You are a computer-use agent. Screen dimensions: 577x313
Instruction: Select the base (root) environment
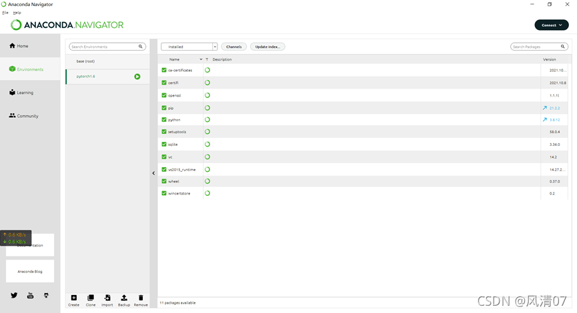[107, 61]
